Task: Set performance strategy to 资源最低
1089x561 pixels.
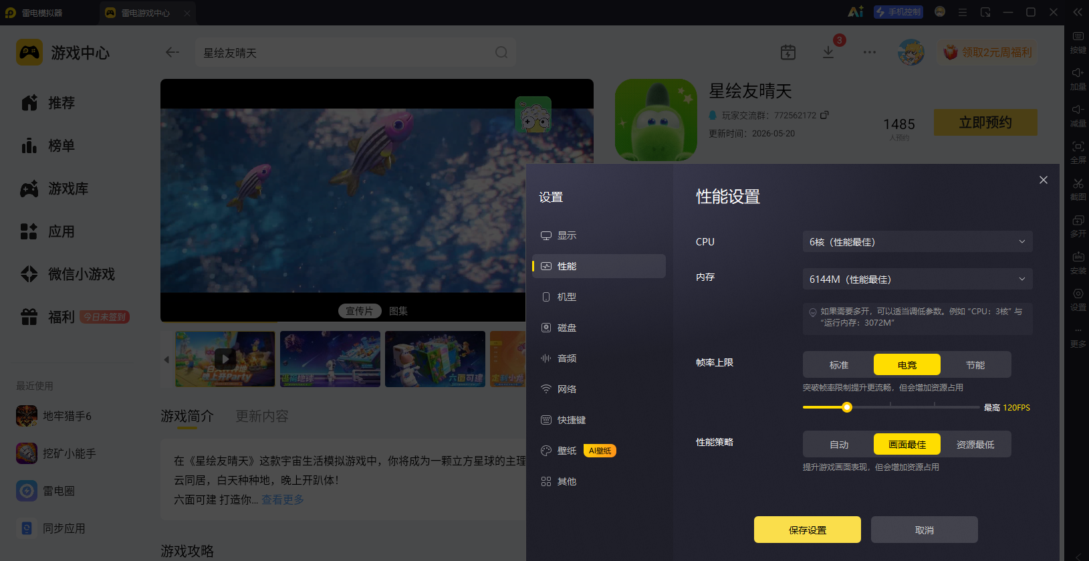Action: (x=975, y=445)
